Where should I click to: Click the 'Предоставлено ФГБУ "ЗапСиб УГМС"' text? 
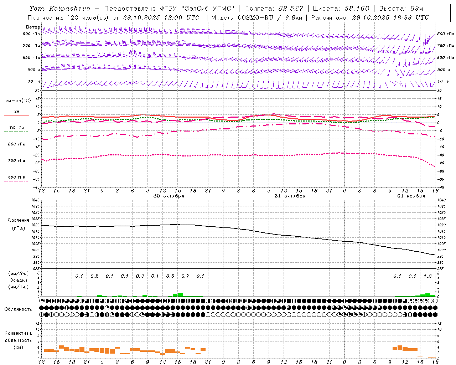pyautogui.click(x=169, y=9)
